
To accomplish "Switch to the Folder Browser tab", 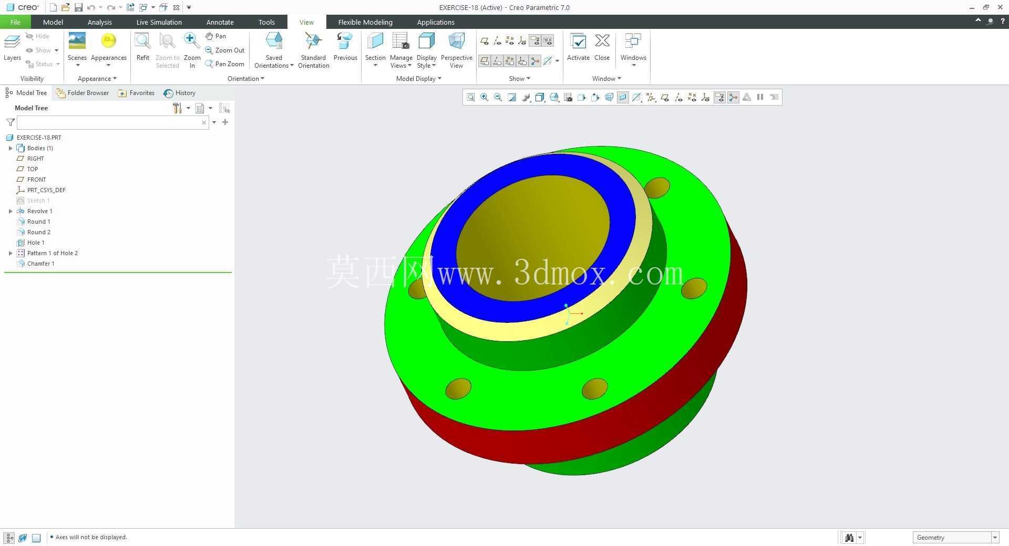I will (x=83, y=93).
